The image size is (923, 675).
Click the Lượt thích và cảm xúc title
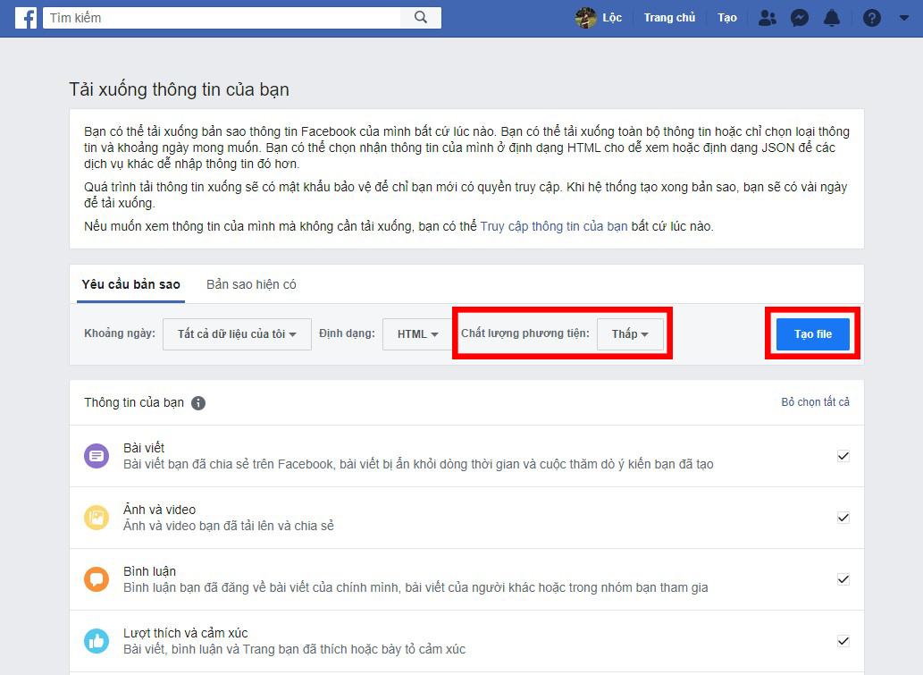186,633
